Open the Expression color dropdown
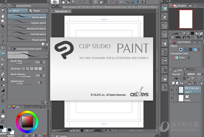The image size is (204, 137). [181, 57]
